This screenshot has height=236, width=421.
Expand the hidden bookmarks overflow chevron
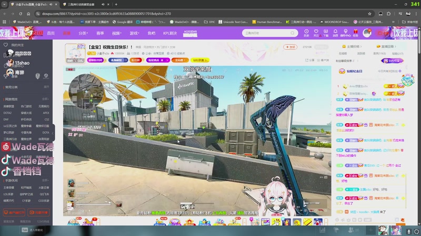click(393, 22)
